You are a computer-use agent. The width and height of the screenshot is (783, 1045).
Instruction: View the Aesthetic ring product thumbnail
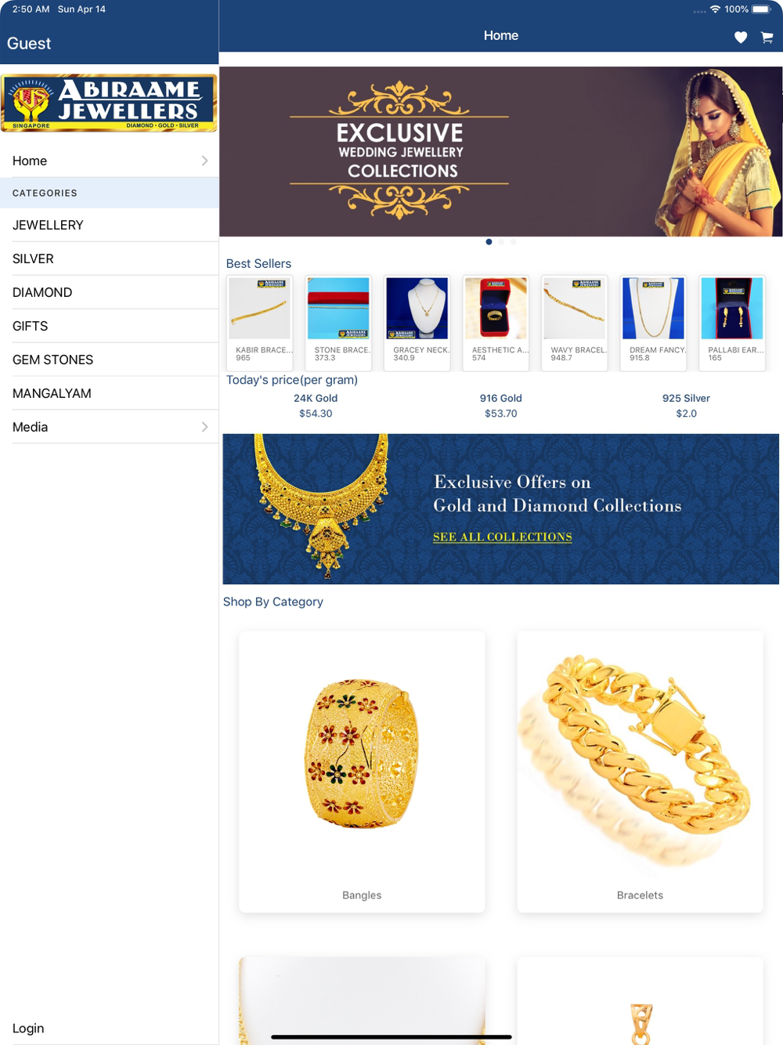[496, 323]
